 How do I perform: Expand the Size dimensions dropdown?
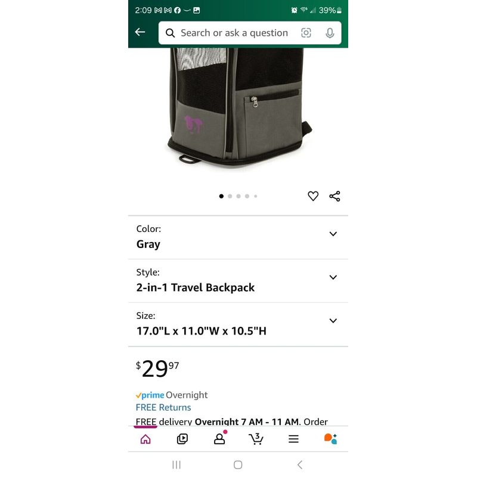238,324
